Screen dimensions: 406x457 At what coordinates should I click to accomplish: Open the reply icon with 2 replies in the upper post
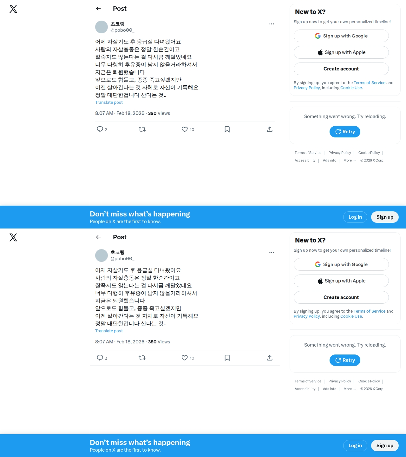click(100, 129)
